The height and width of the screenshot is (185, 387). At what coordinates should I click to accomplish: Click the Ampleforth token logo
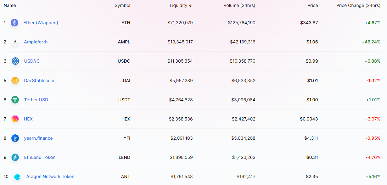point(15,42)
